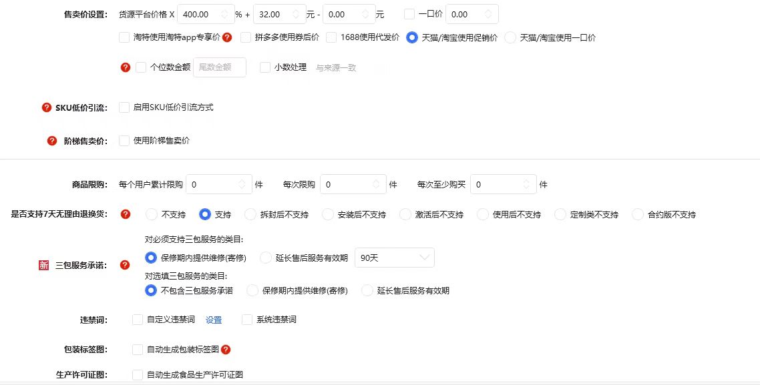
Task: Increment the 400.00 price with stepper arrow
Action: [x=223, y=10]
